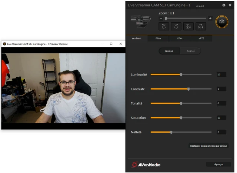Viewport: 237px width, 173px height.
Task: Rotate image clockwise icon
Action: [x=176, y=26]
